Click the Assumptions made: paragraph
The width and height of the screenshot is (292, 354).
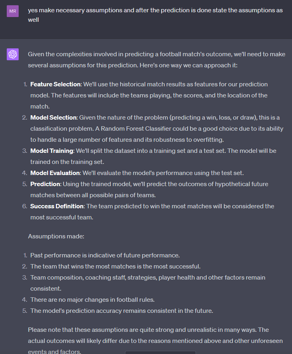(56, 236)
